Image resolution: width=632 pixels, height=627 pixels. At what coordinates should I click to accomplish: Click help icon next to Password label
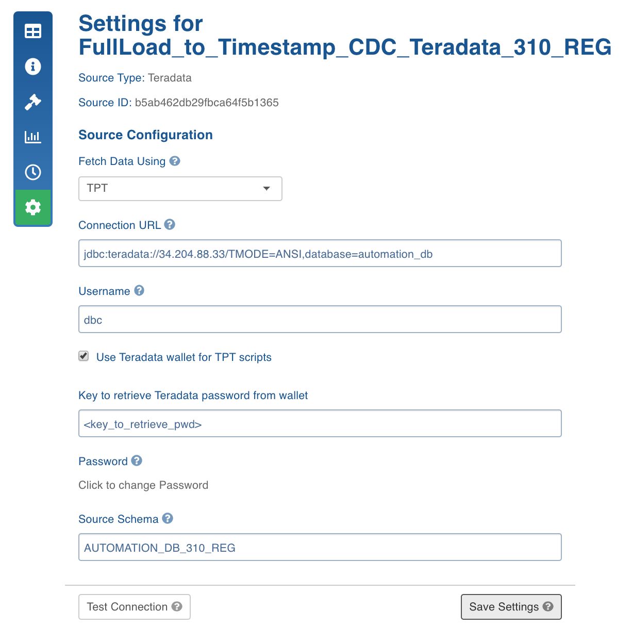click(137, 460)
